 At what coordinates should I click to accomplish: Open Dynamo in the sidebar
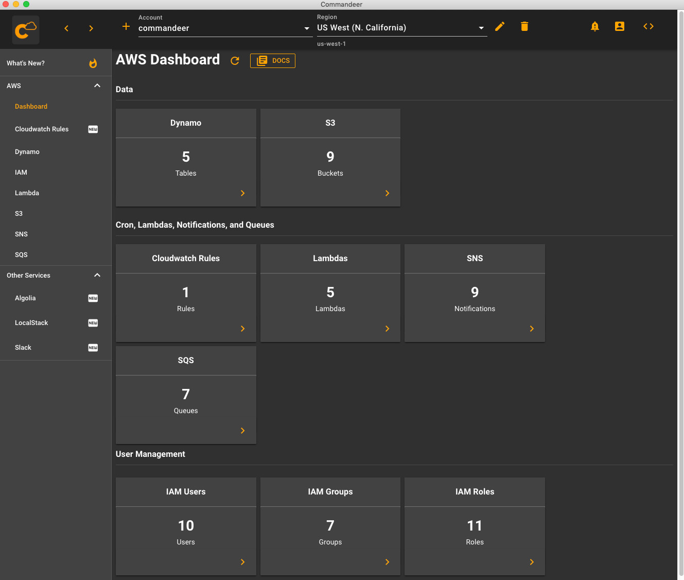pyautogui.click(x=27, y=152)
